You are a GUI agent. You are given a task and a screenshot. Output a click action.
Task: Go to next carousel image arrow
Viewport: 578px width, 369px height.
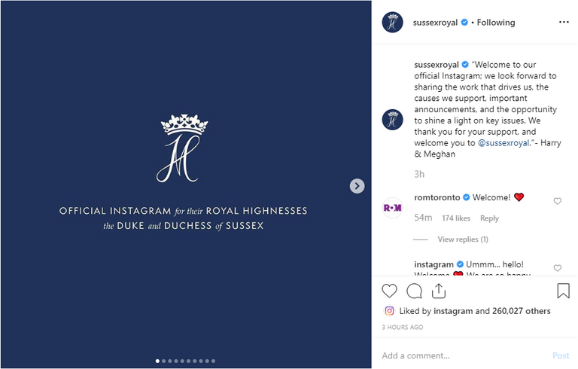click(357, 186)
